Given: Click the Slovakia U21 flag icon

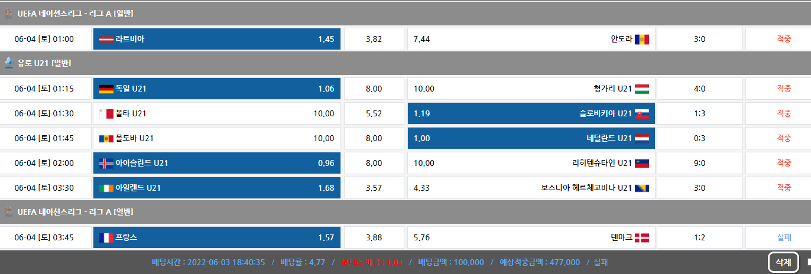Looking at the screenshot, I should pyautogui.click(x=641, y=114).
